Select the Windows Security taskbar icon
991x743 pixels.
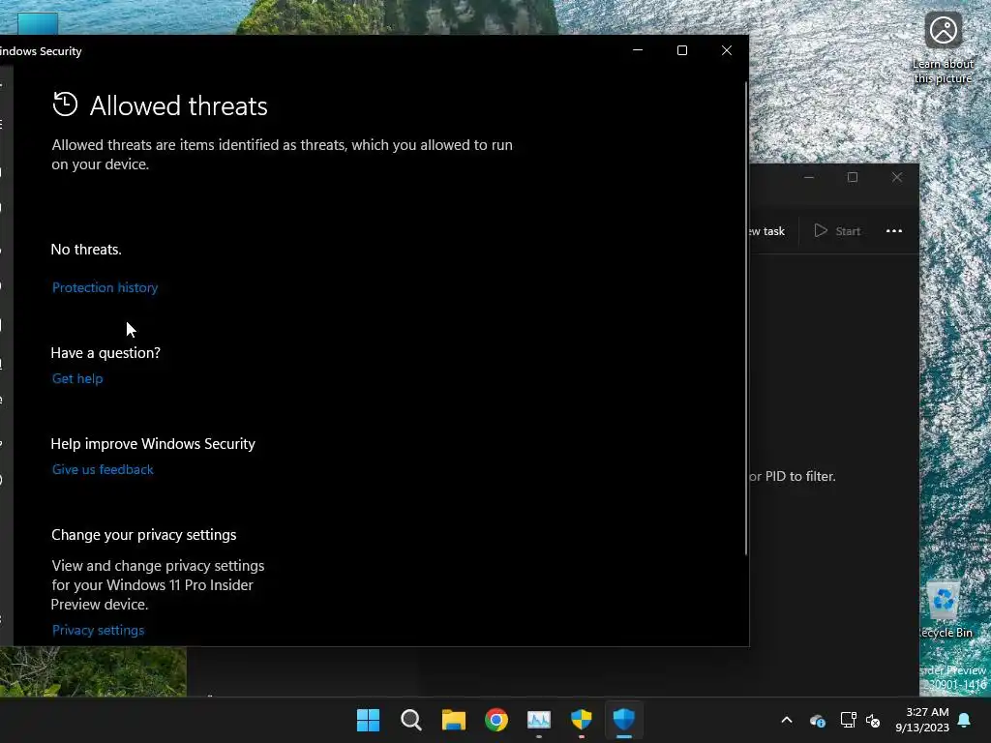[624, 720]
